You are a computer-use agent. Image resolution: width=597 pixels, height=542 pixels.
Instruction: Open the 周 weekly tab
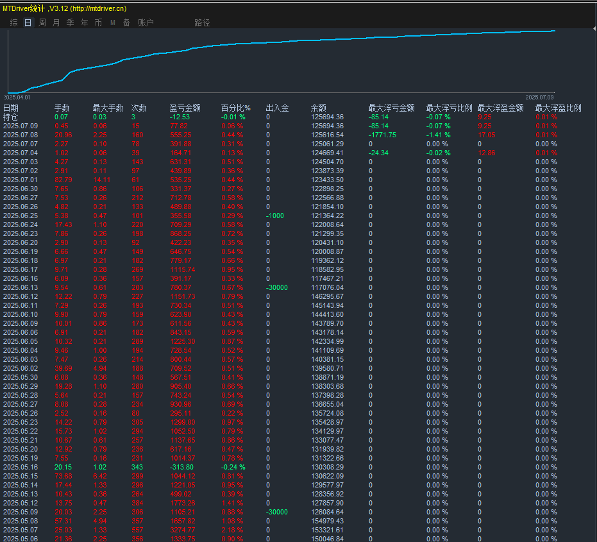tap(42, 22)
